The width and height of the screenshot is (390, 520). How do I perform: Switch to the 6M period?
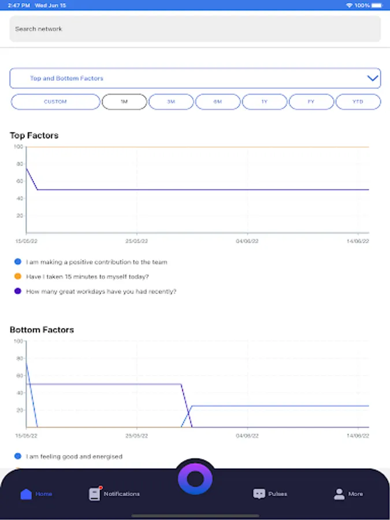coord(218,102)
